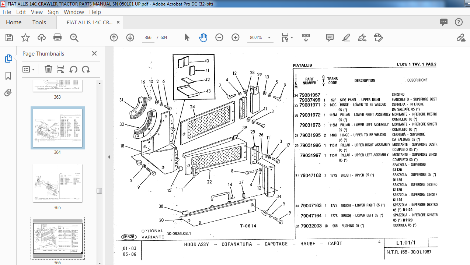Click part number 79031957 in table

tap(310, 95)
